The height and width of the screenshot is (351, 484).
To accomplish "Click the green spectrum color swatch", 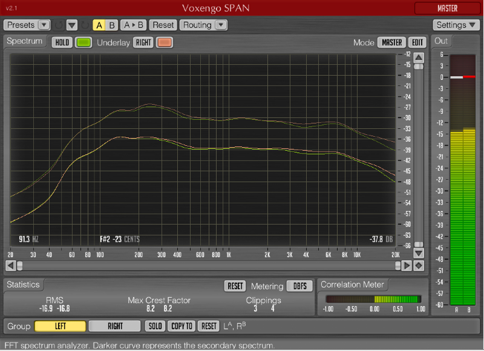I will pos(83,42).
